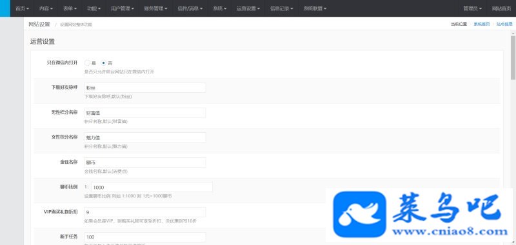Open the 功能 menu
Image resolution: width=516 pixels, height=245 pixels.
[94, 8]
